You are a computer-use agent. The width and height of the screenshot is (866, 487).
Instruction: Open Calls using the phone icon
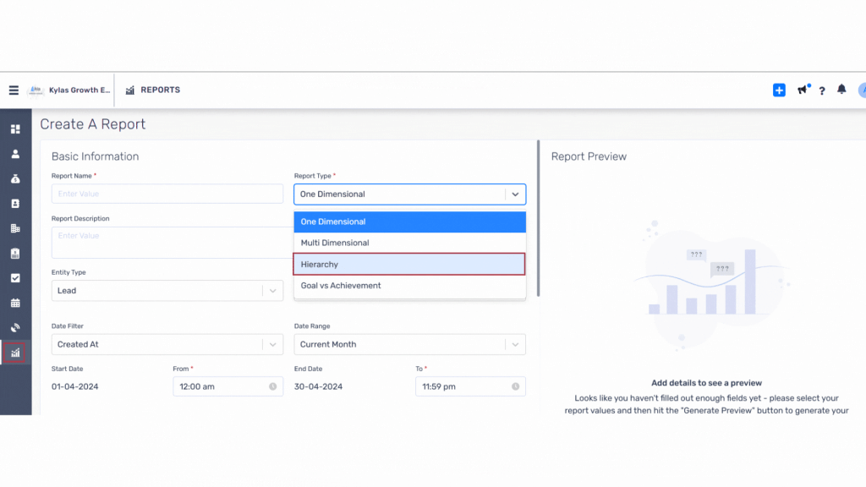tap(14, 327)
